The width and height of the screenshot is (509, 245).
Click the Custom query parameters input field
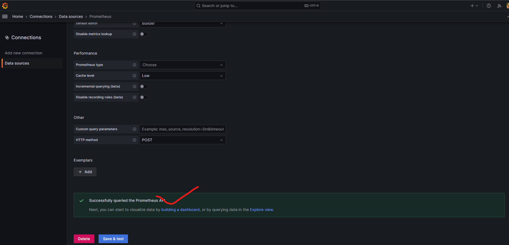183,129
